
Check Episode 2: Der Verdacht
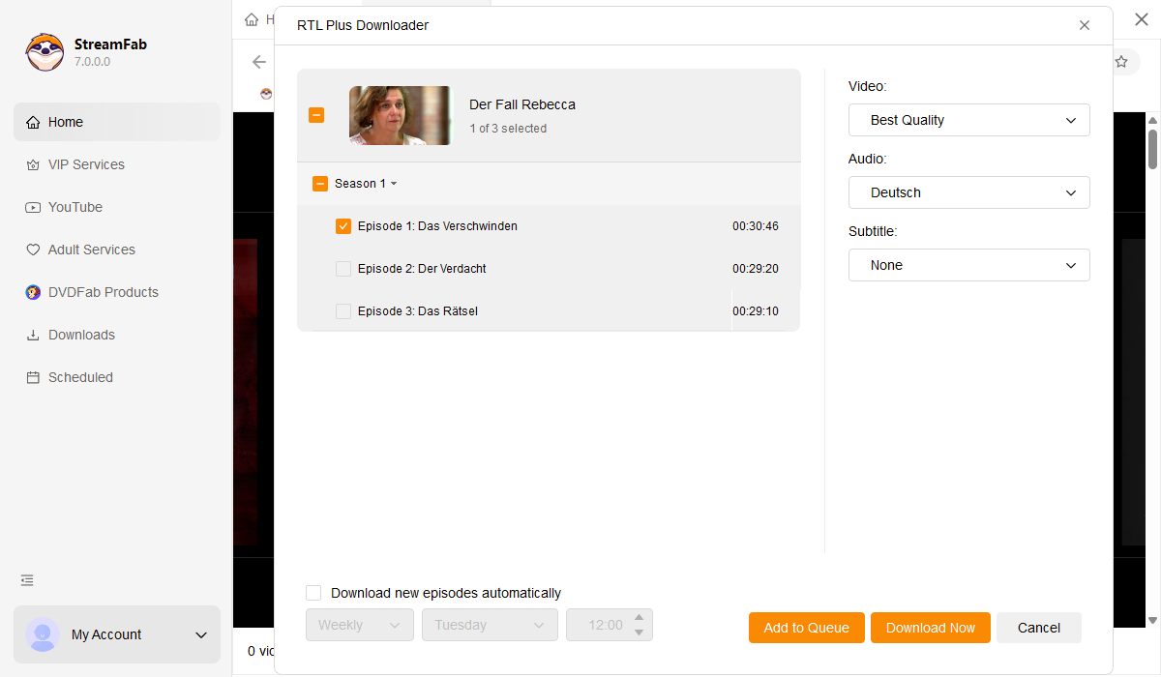point(343,269)
